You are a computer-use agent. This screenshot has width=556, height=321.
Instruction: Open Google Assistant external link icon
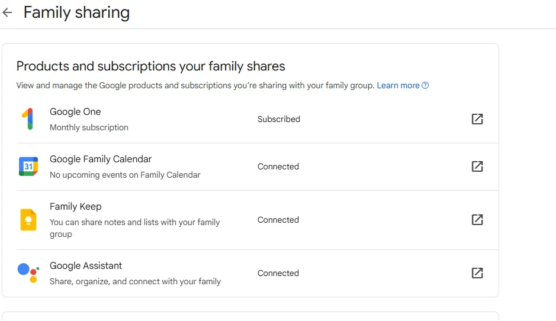477,273
